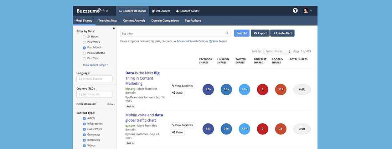
Task: View Backlinks for the qz.com article
Action: 182,125
